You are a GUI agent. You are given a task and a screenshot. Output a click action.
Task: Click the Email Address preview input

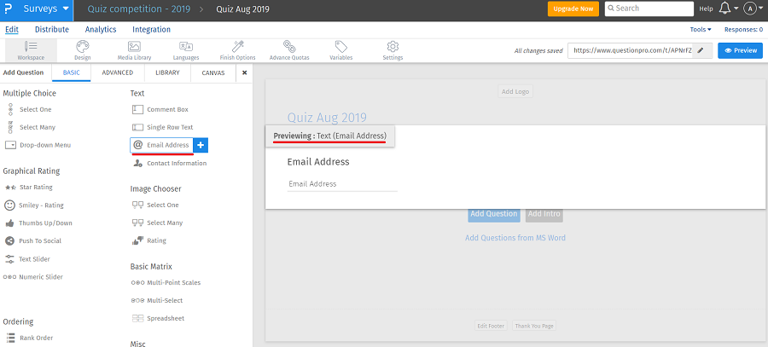click(342, 184)
